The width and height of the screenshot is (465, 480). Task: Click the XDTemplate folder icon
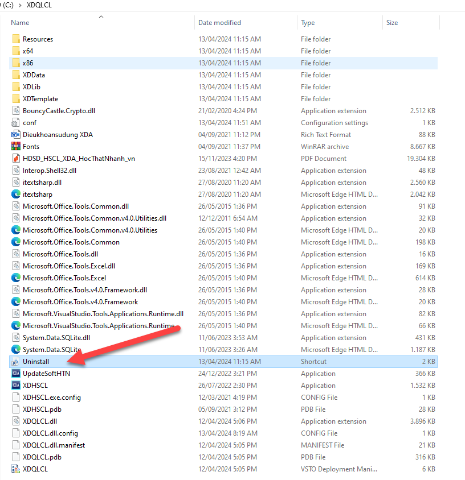[16, 98]
